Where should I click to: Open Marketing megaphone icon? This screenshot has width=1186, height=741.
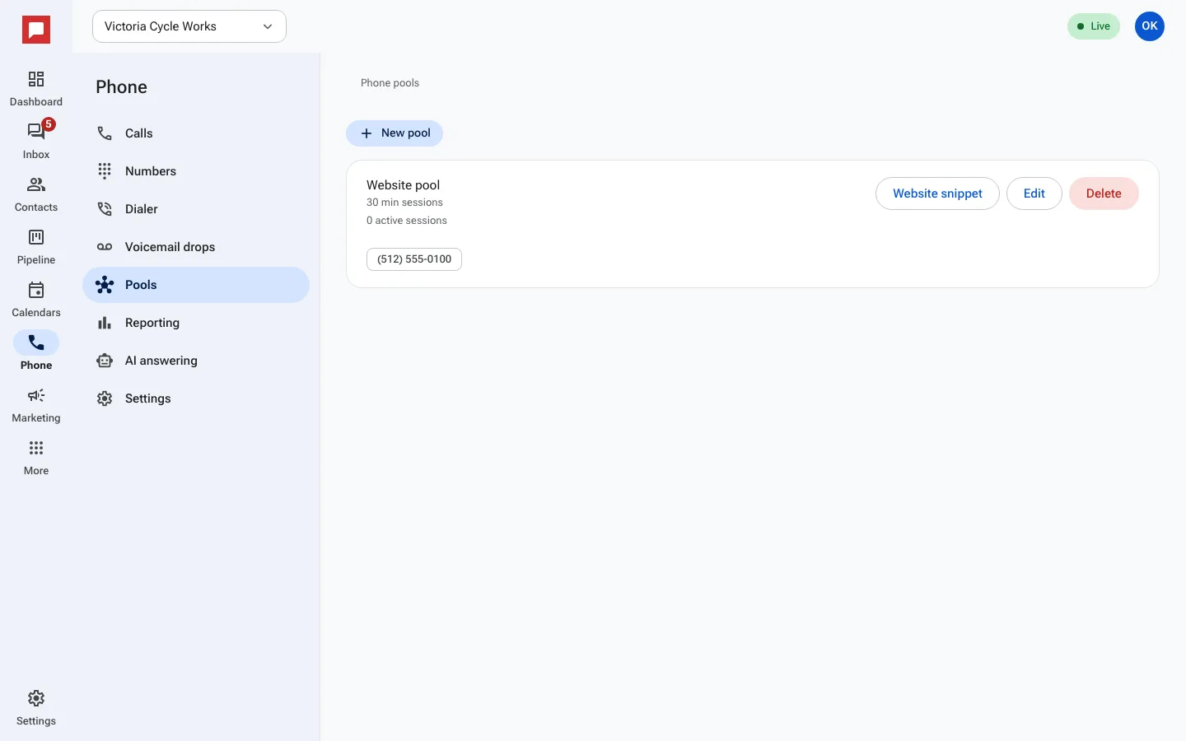[36, 395]
